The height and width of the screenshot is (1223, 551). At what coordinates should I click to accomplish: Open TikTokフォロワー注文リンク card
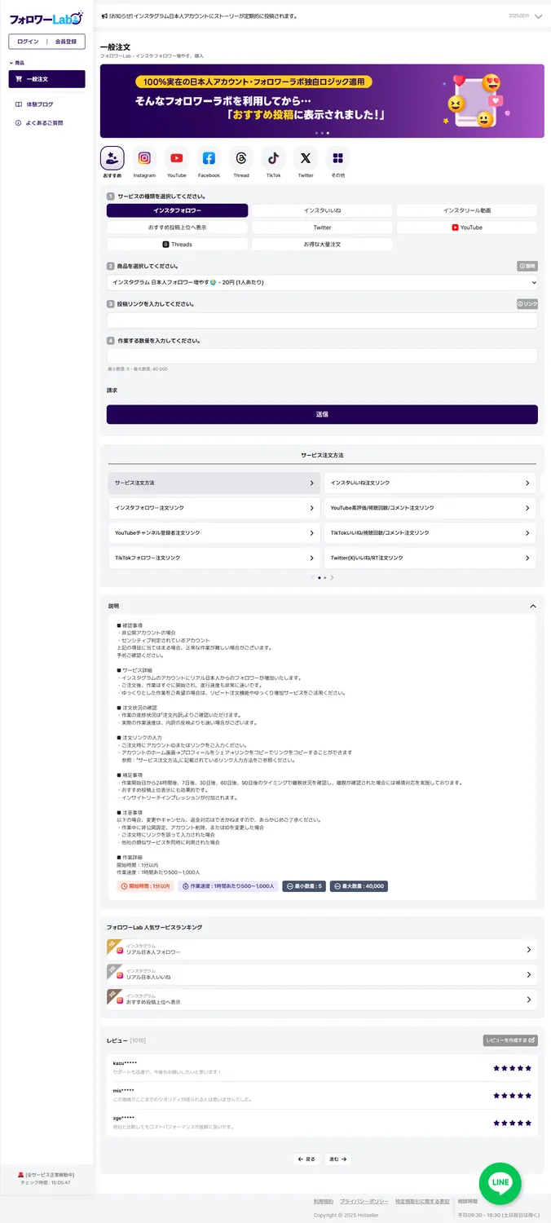point(214,558)
